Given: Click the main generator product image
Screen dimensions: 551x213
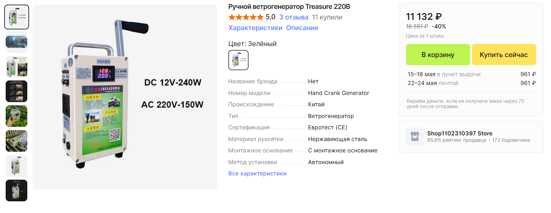Looking at the screenshot, I should pyautogui.click(x=125, y=97).
